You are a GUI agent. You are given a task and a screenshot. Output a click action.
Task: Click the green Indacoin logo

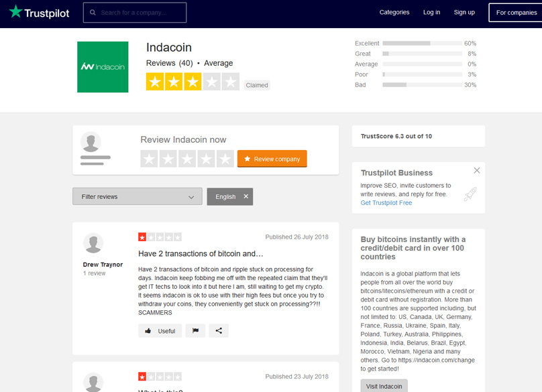(x=103, y=67)
